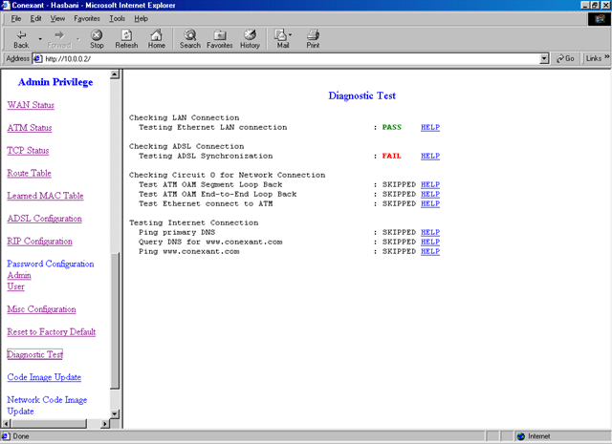The height and width of the screenshot is (444, 612).
Task: Click the Stop toolbar button
Action: [x=97, y=39]
